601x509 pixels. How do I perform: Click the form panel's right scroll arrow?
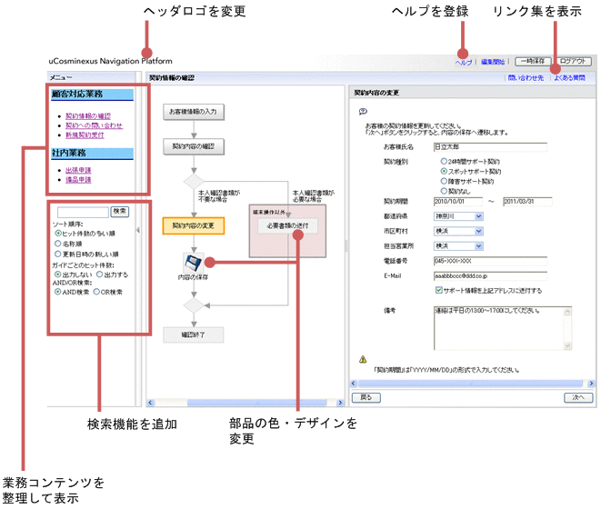591,384
